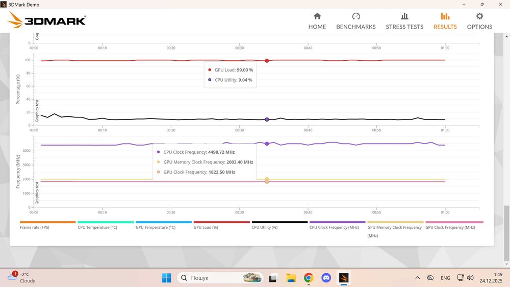Toggle CPU Temperature legend series
Viewport: 510px width, 287px height.
coord(106,225)
